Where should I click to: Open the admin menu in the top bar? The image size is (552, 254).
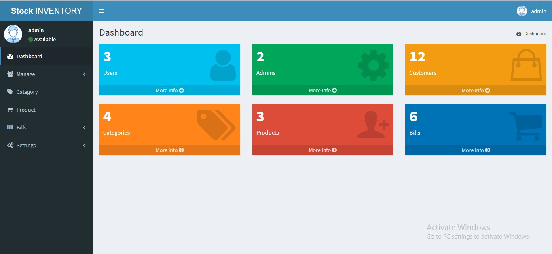530,11
